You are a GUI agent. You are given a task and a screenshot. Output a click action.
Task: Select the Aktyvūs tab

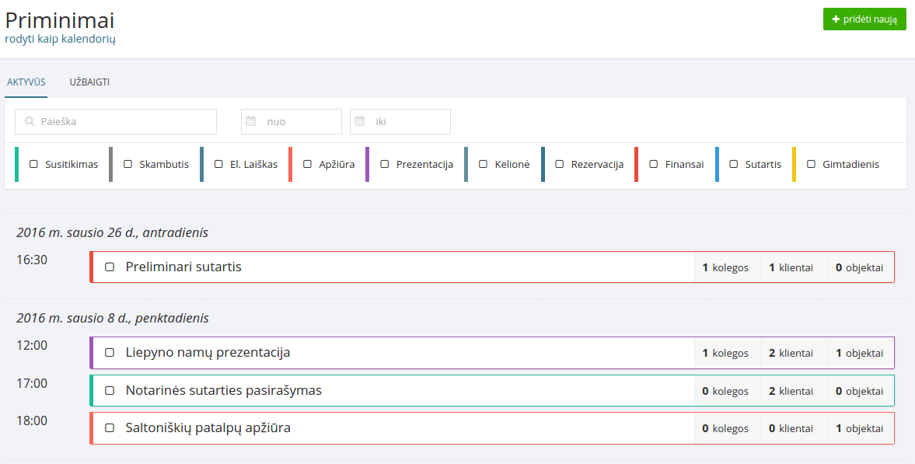[x=26, y=82]
